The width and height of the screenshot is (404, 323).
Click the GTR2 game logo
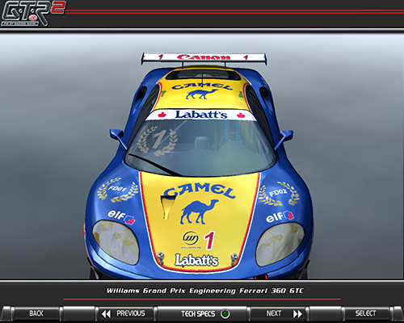point(33,14)
